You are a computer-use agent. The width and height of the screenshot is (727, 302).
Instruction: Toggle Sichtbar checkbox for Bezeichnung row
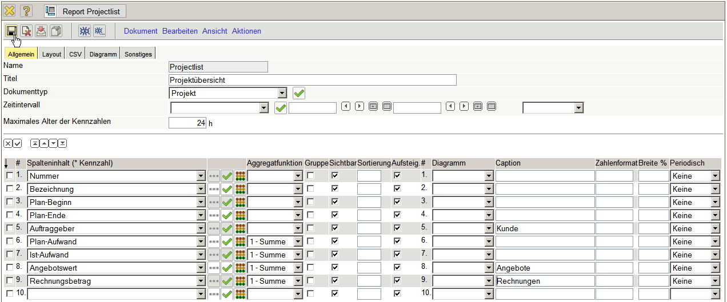335,188
